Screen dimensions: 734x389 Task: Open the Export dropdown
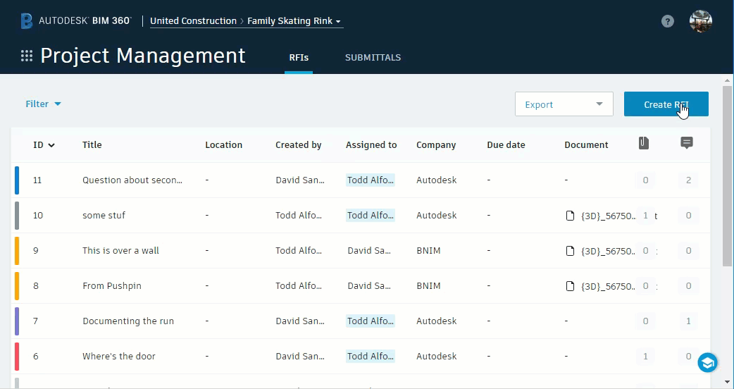click(564, 104)
